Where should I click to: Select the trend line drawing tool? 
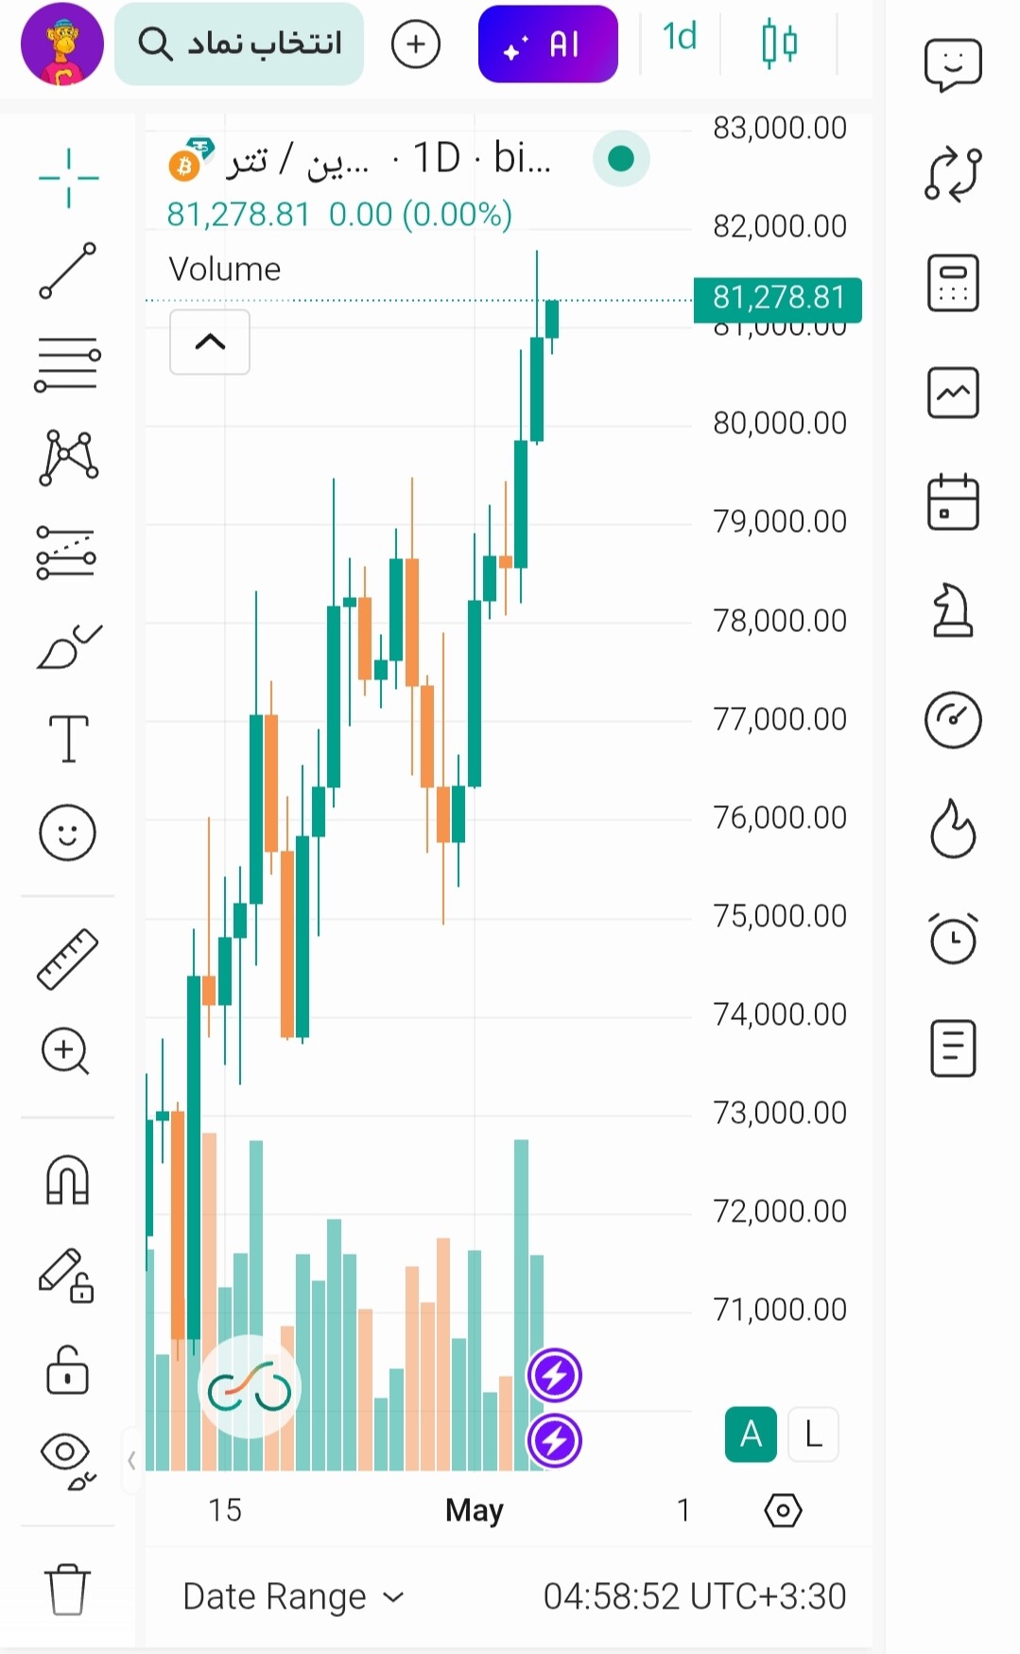point(67,271)
